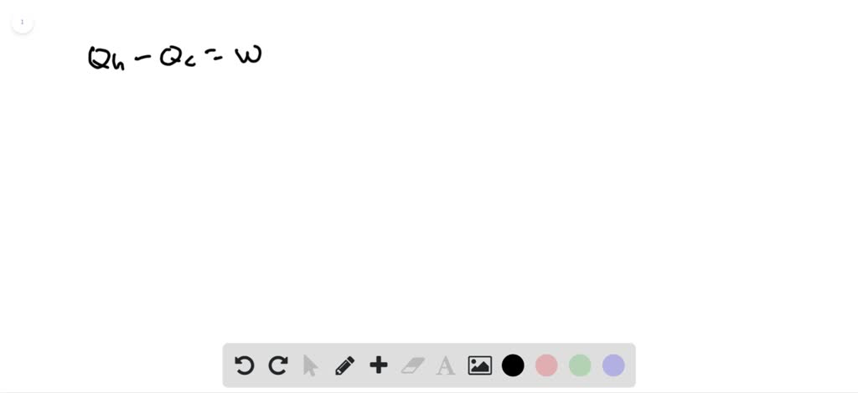858x393 pixels.
Task: Click the minus sign between Qh and Qc
Action: point(143,56)
